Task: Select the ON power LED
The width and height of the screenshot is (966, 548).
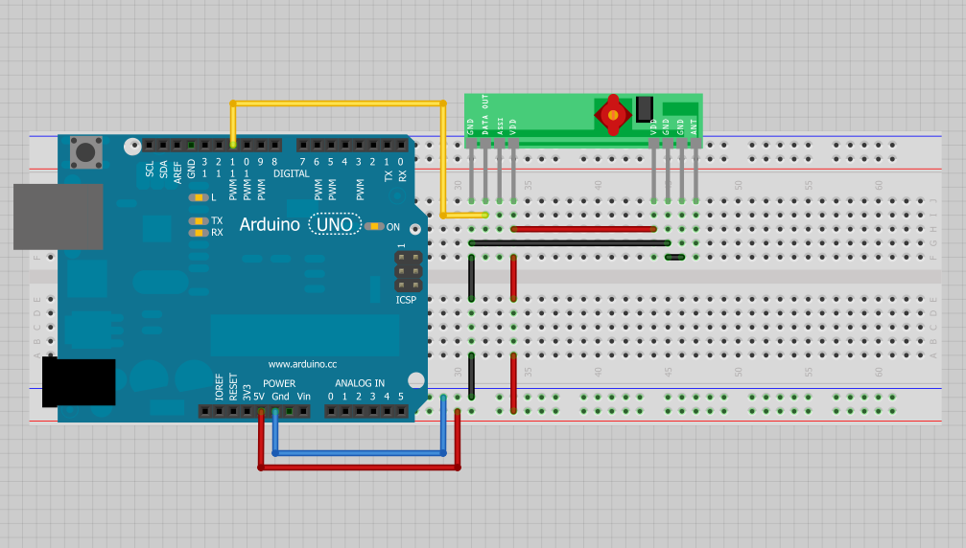Action: tap(374, 226)
